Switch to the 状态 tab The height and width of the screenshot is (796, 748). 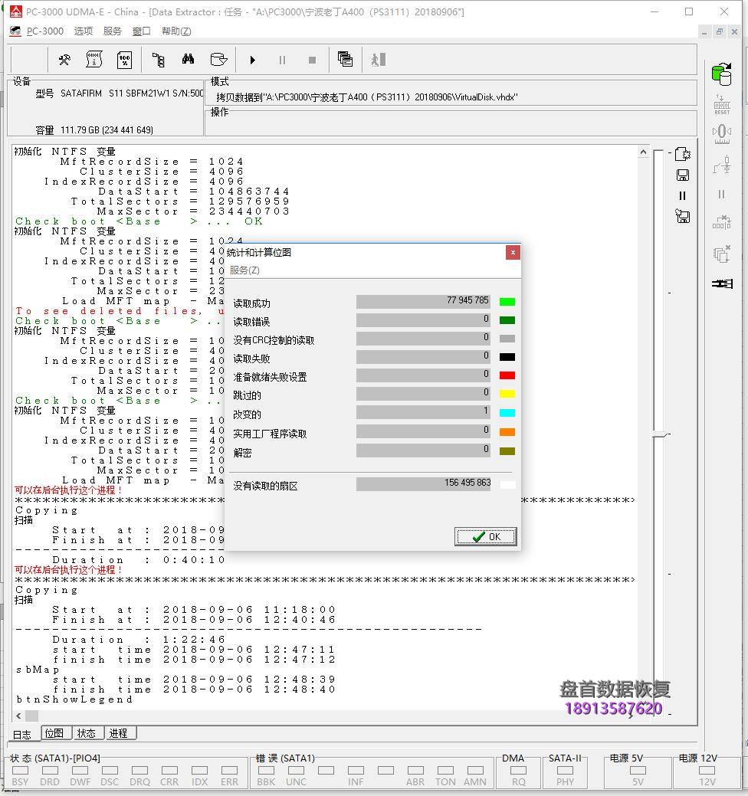click(x=87, y=733)
